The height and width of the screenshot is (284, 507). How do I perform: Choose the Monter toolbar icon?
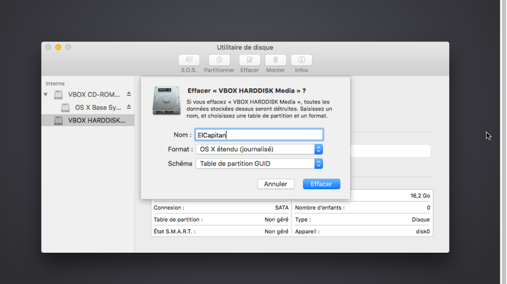pos(276,60)
